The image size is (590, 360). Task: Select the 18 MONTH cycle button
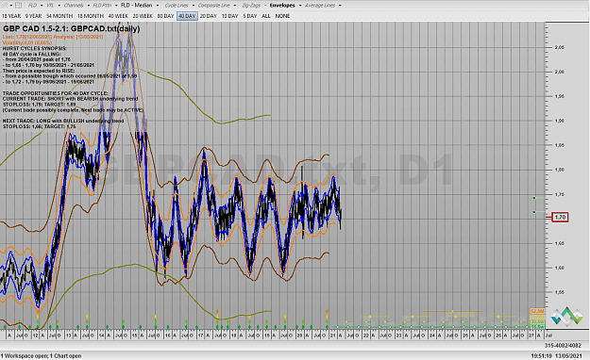[91, 16]
